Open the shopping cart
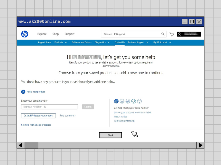221x165 pixels. coord(172,34)
